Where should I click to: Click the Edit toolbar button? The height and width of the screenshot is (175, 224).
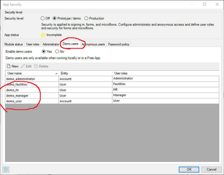26,66
